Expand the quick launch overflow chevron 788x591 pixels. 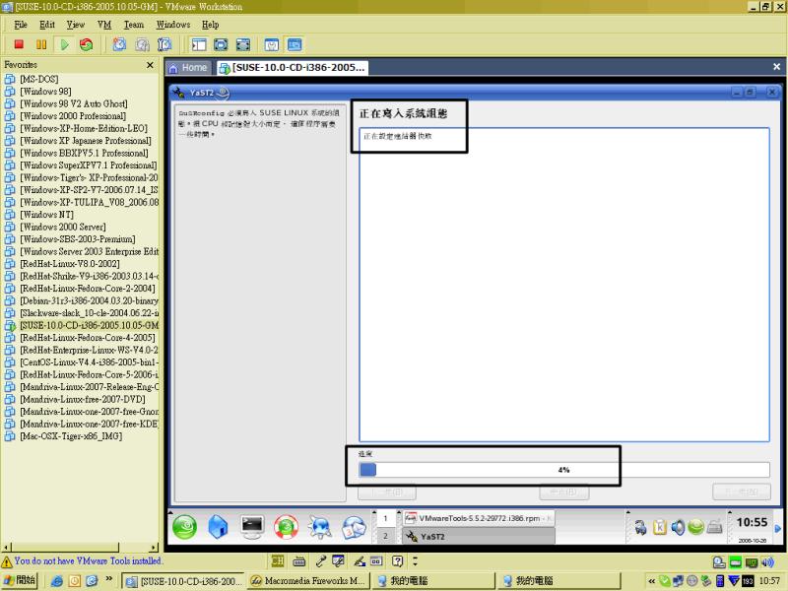109,579
